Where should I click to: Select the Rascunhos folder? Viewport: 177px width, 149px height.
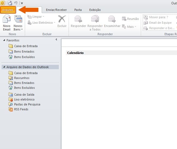[x=22, y=78]
